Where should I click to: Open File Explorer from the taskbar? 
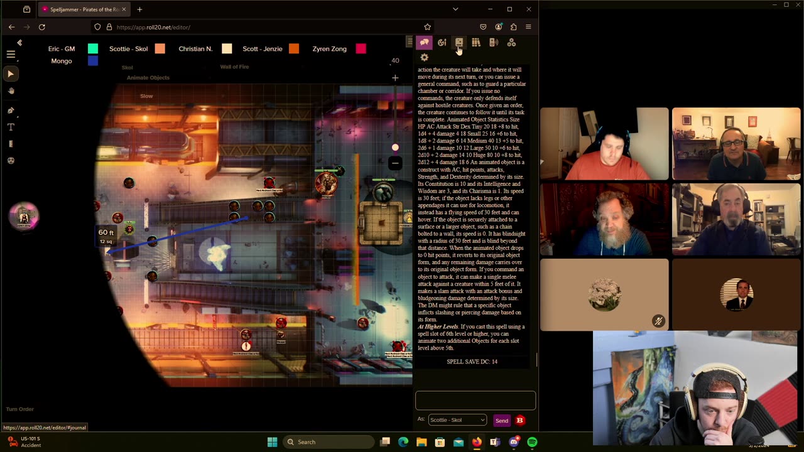coord(421,442)
